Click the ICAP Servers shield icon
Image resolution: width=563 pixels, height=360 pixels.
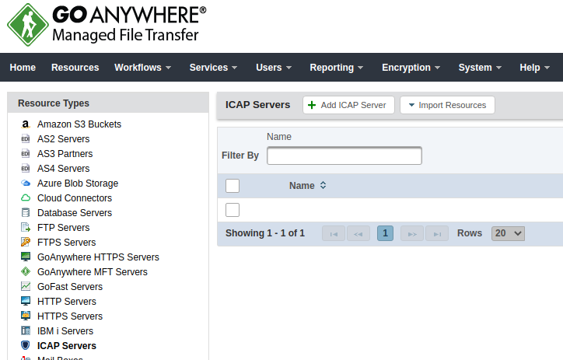tap(25, 346)
